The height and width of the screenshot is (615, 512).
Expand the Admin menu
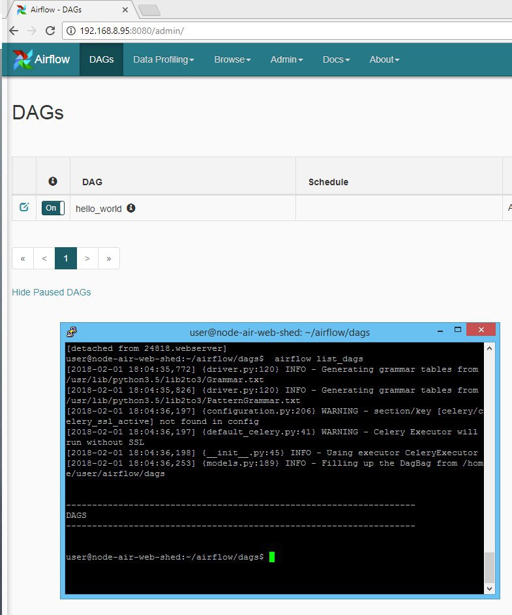click(x=287, y=59)
